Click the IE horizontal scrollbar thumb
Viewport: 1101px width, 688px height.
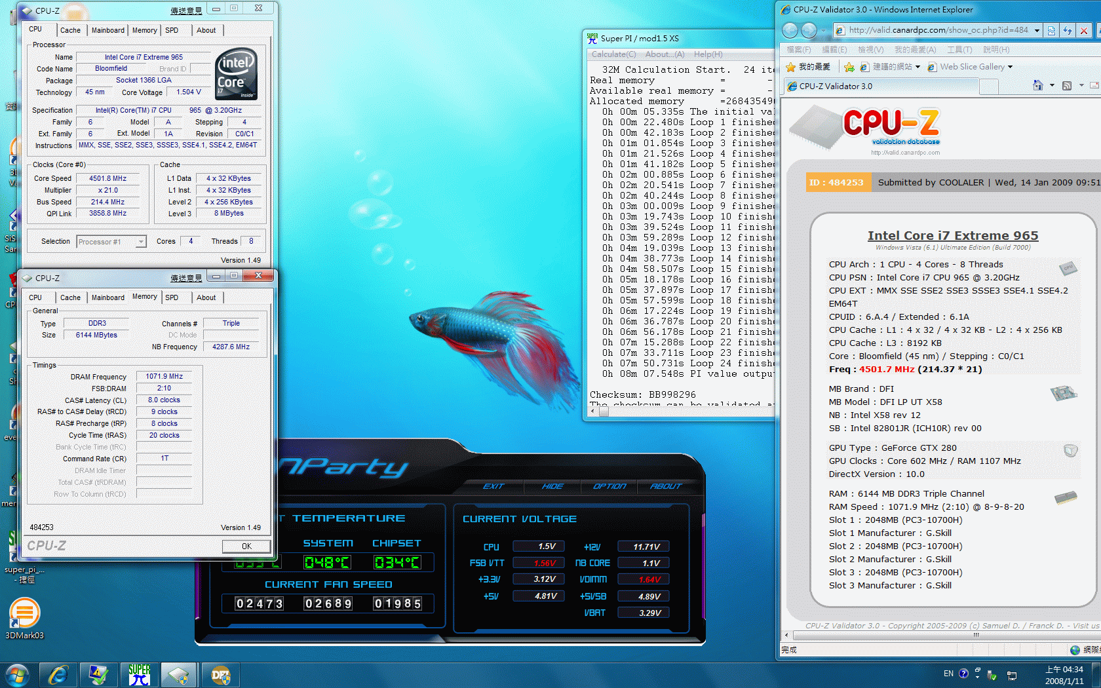click(x=976, y=635)
